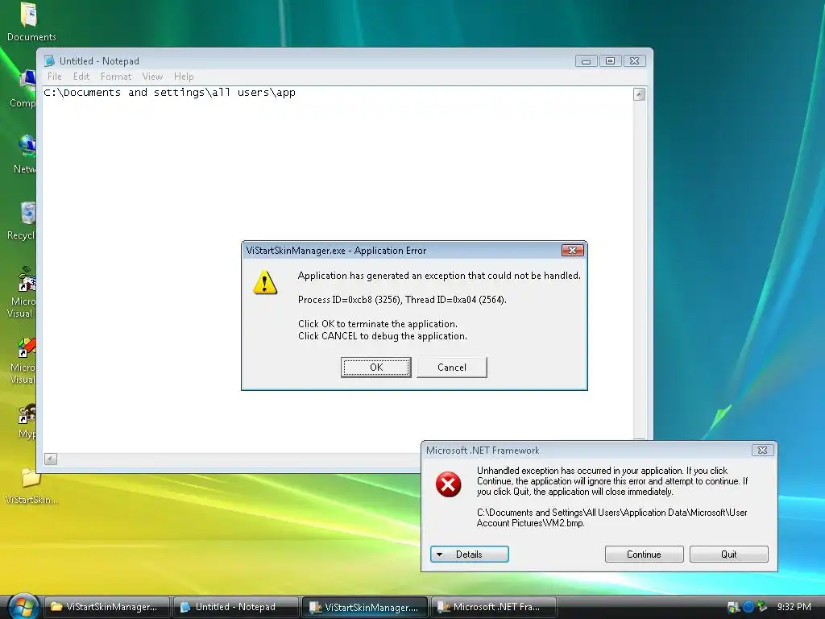The width and height of the screenshot is (825, 619).
Task: Click the yellow warning icon in error dialog
Action: tap(265, 282)
